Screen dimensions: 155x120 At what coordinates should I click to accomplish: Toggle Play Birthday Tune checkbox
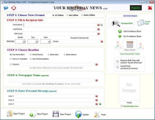point(122,106)
